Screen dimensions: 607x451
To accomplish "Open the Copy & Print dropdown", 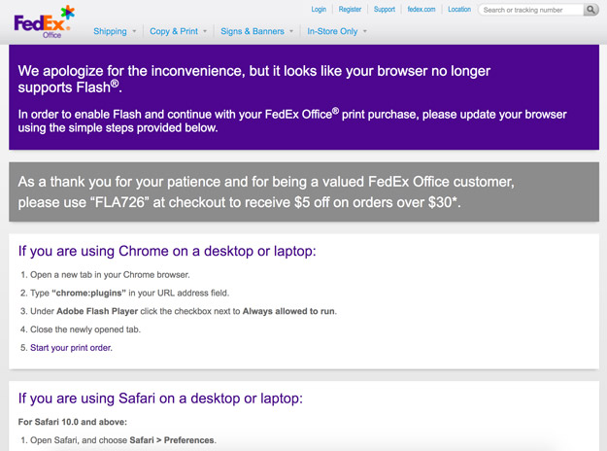I will [178, 31].
